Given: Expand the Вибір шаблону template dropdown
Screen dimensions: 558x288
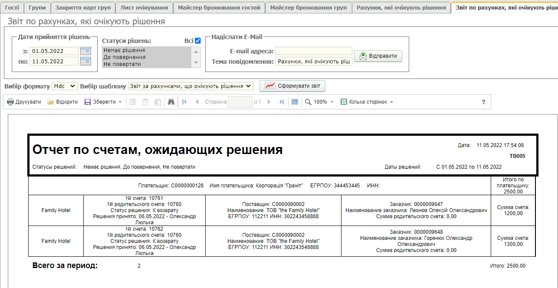Looking at the screenshot, I should 190,86.
